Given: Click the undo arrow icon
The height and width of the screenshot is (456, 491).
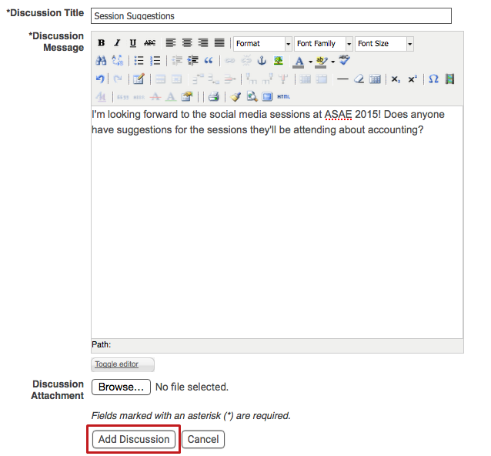Looking at the screenshot, I should (x=100, y=79).
